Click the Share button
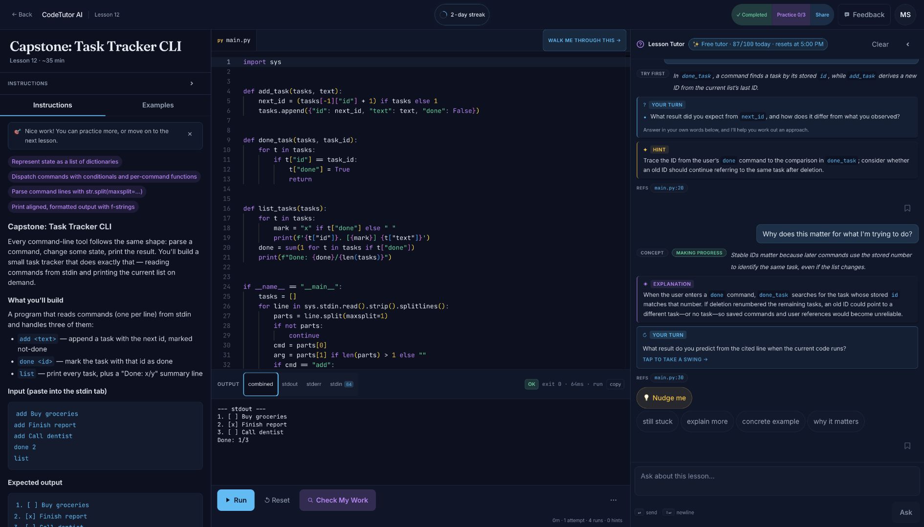Image resolution: width=924 pixels, height=527 pixels. tap(822, 15)
